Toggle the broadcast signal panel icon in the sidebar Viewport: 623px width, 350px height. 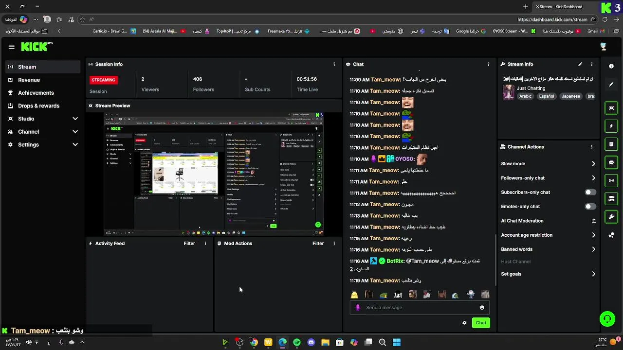pyautogui.click(x=611, y=180)
